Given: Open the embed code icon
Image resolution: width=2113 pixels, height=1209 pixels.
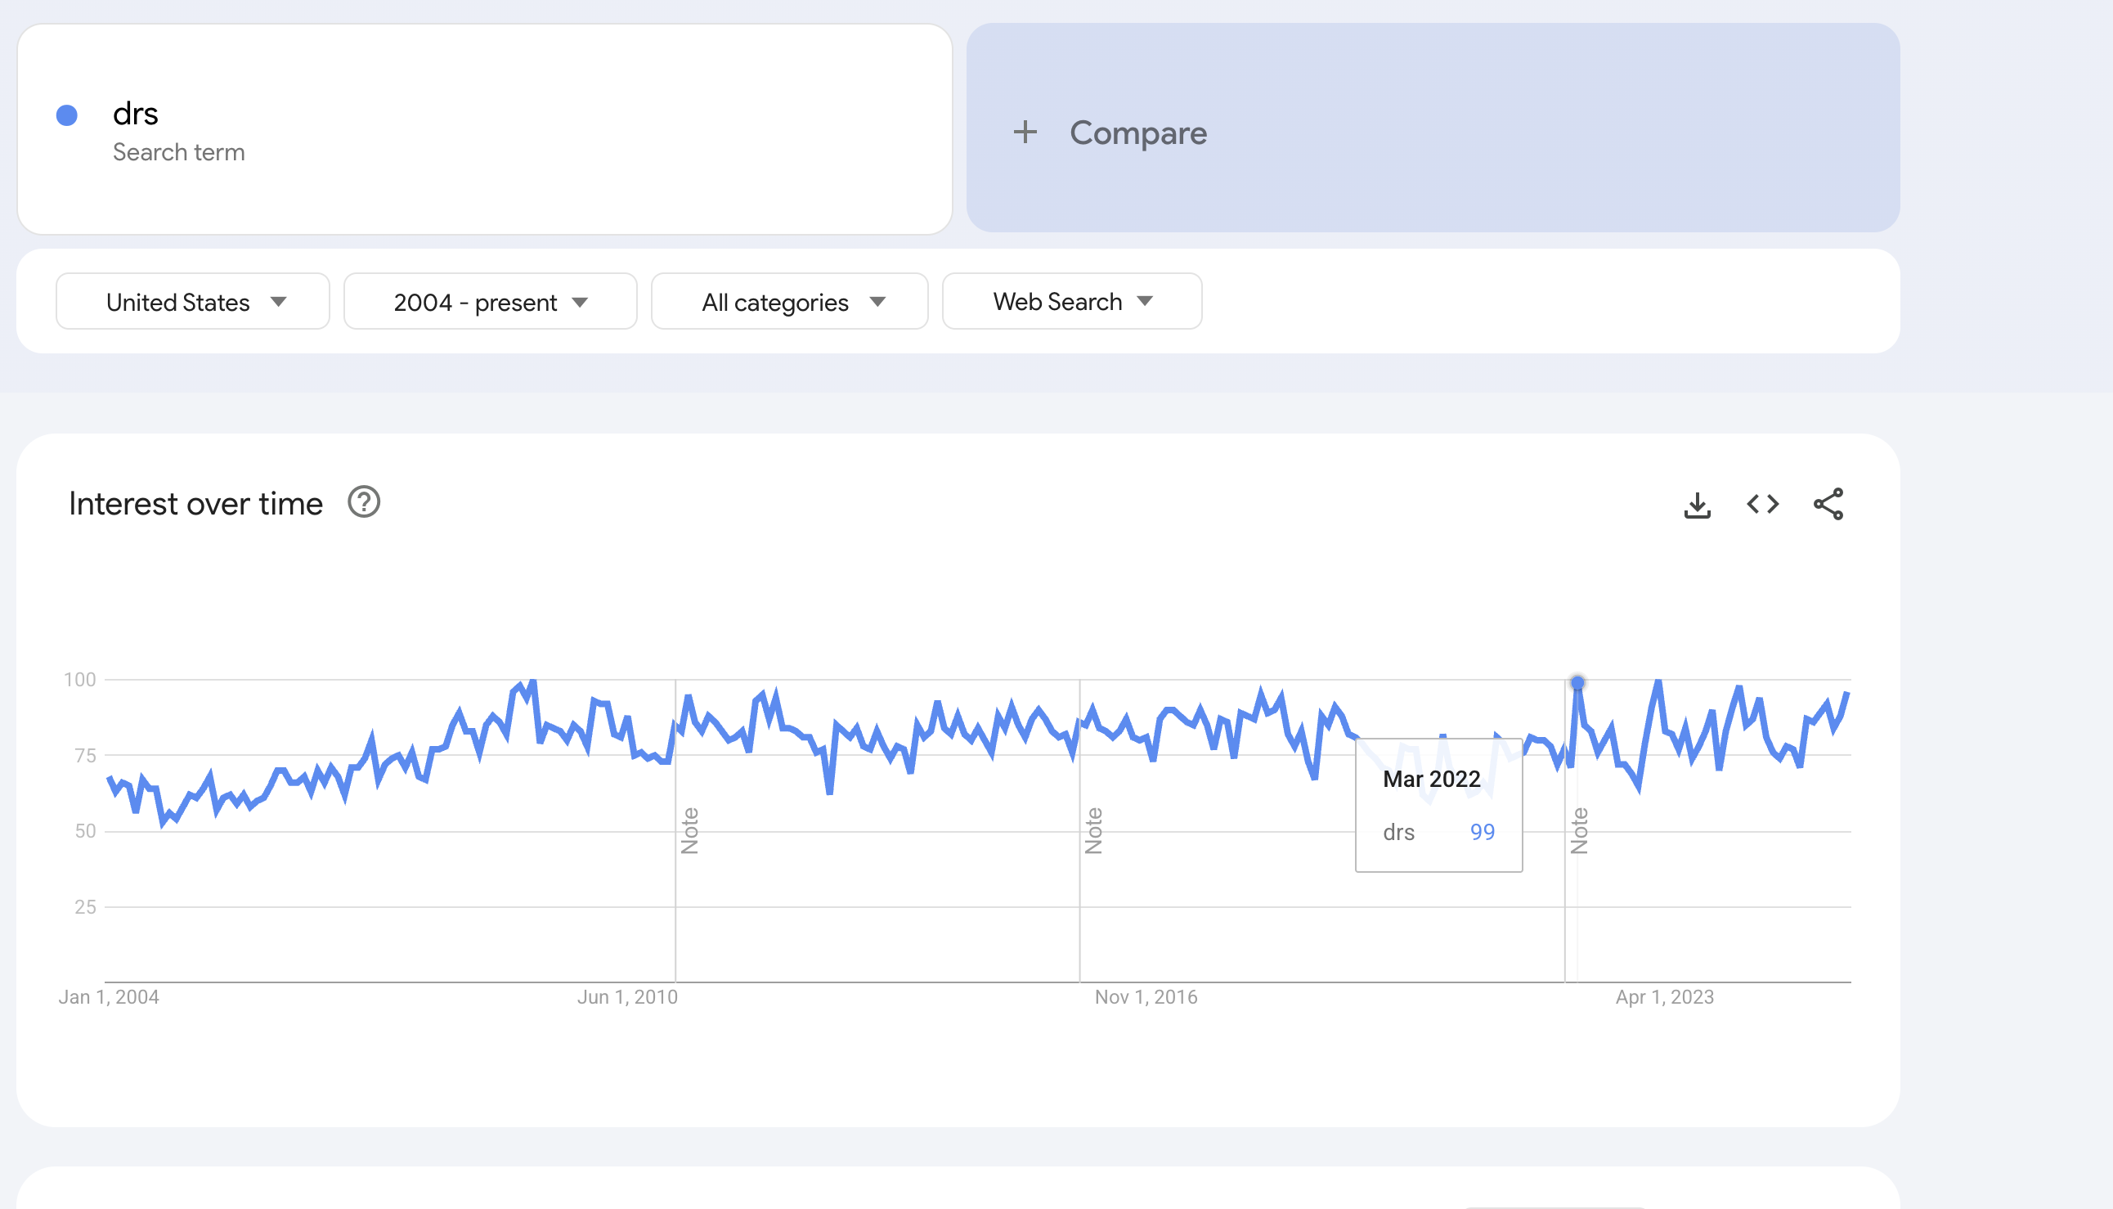Looking at the screenshot, I should (1763, 504).
